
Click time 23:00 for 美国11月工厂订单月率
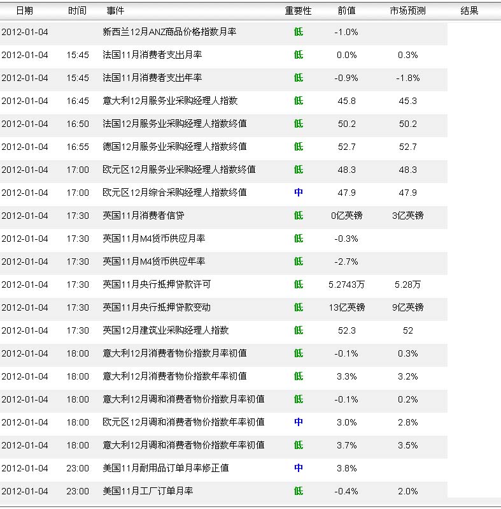(x=78, y=491)
